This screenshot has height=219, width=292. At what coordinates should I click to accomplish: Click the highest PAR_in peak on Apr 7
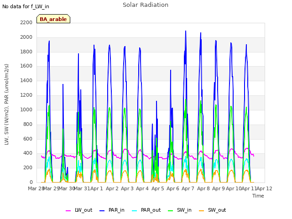coord(186,31)
